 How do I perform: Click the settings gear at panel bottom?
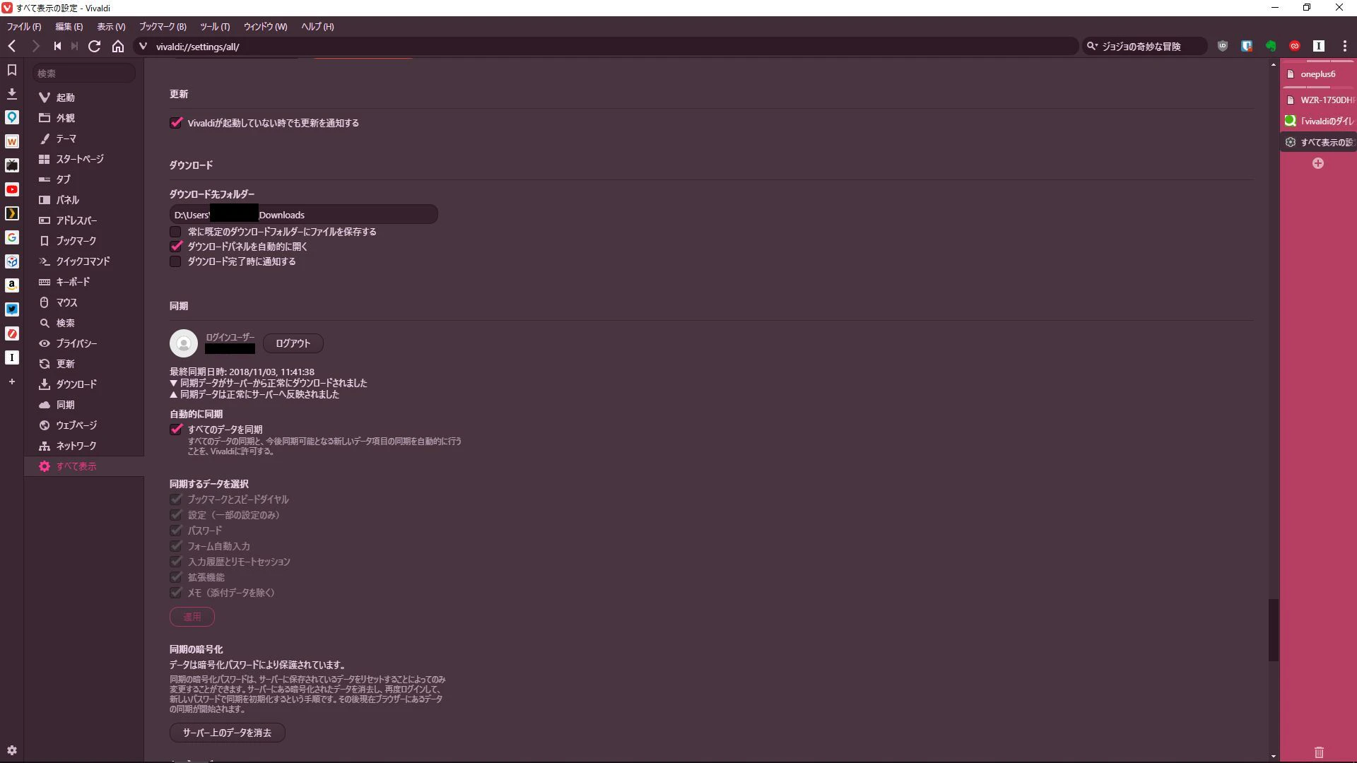[x=12, y=750]
